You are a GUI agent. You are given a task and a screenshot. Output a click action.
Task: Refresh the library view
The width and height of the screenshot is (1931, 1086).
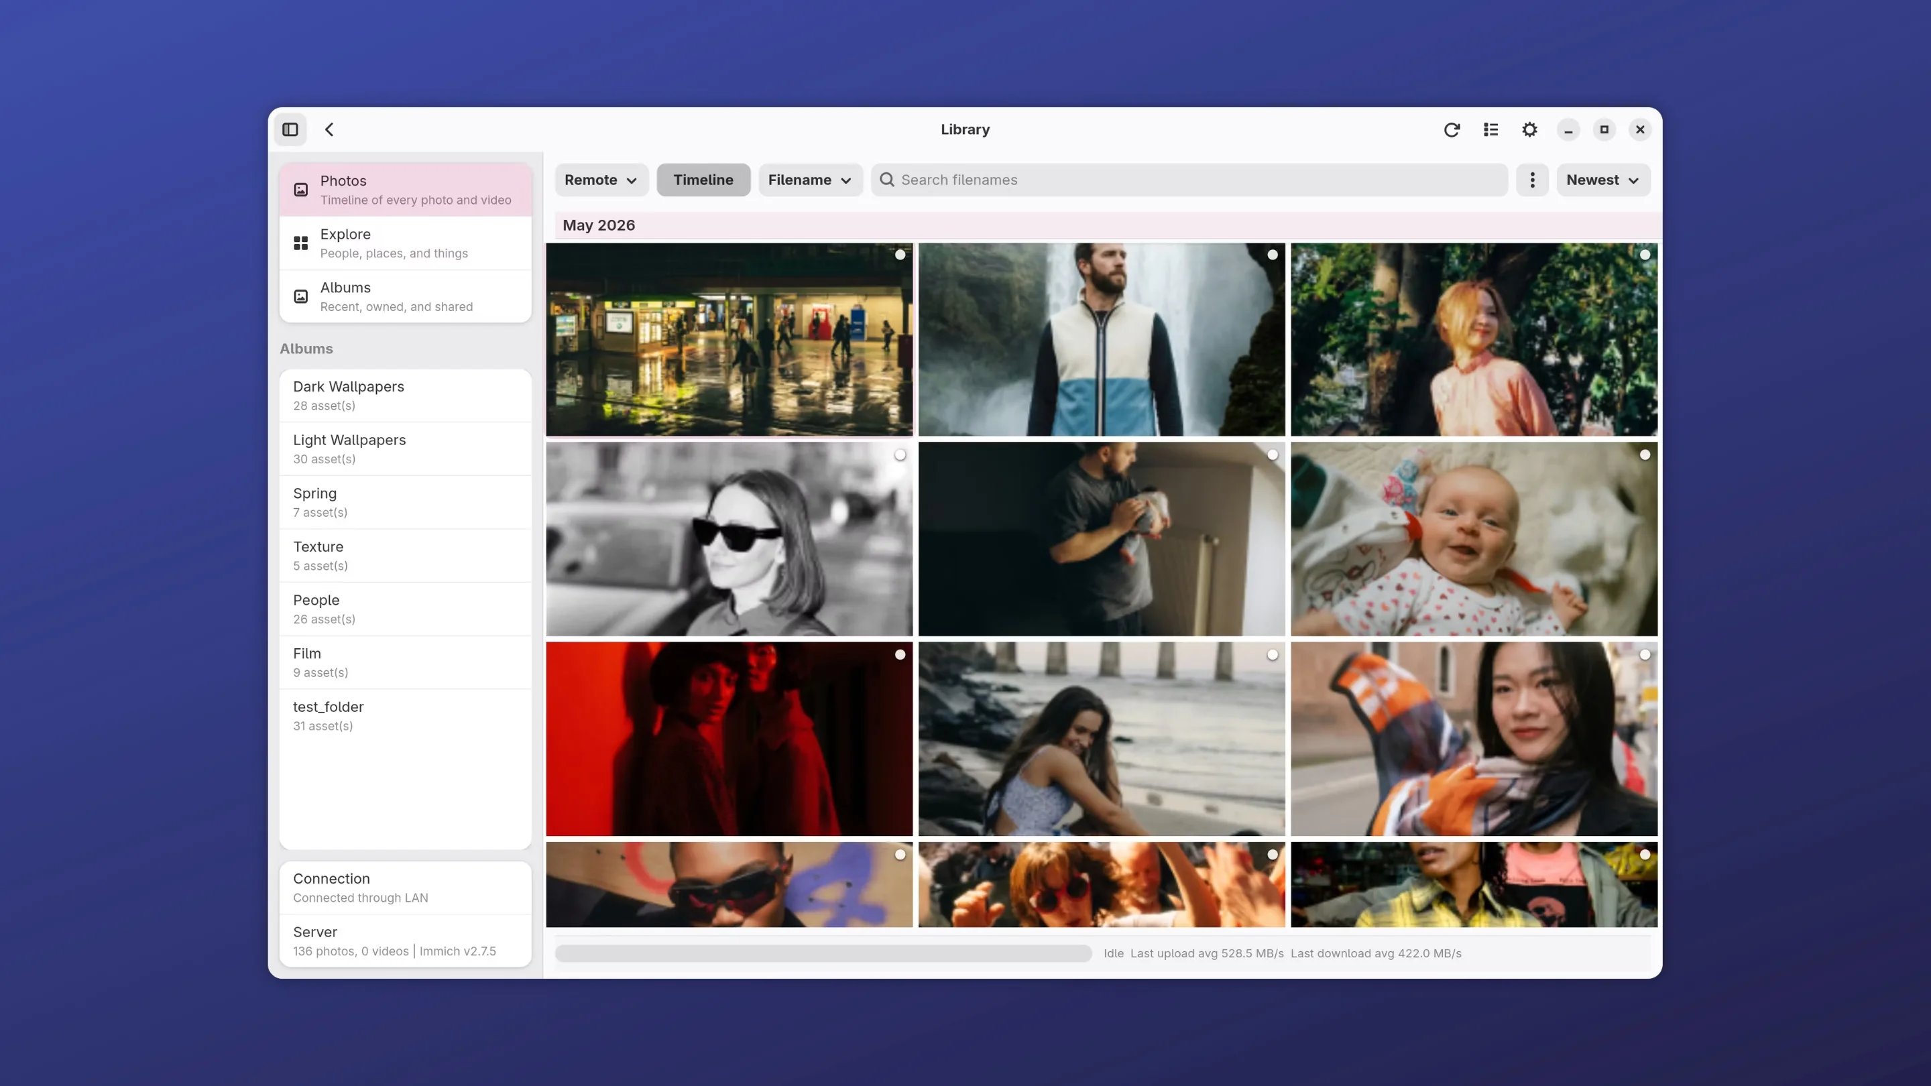(1451, 129)
